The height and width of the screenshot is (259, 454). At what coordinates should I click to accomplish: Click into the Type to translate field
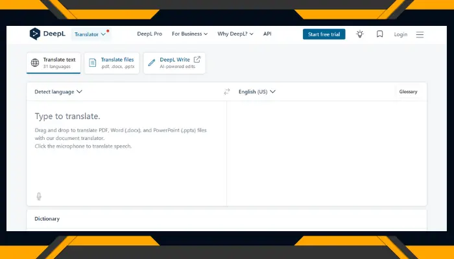click(126, 153)
